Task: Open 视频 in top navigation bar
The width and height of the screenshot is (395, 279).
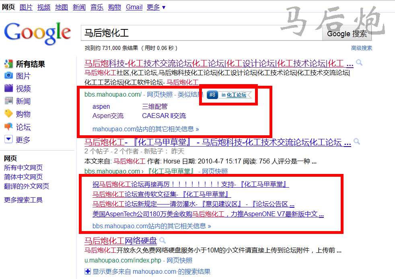Action: 44,7
